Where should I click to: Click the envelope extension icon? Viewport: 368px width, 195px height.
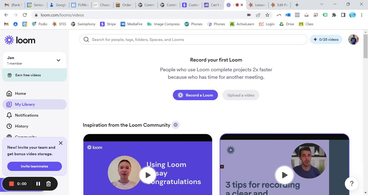306,15
